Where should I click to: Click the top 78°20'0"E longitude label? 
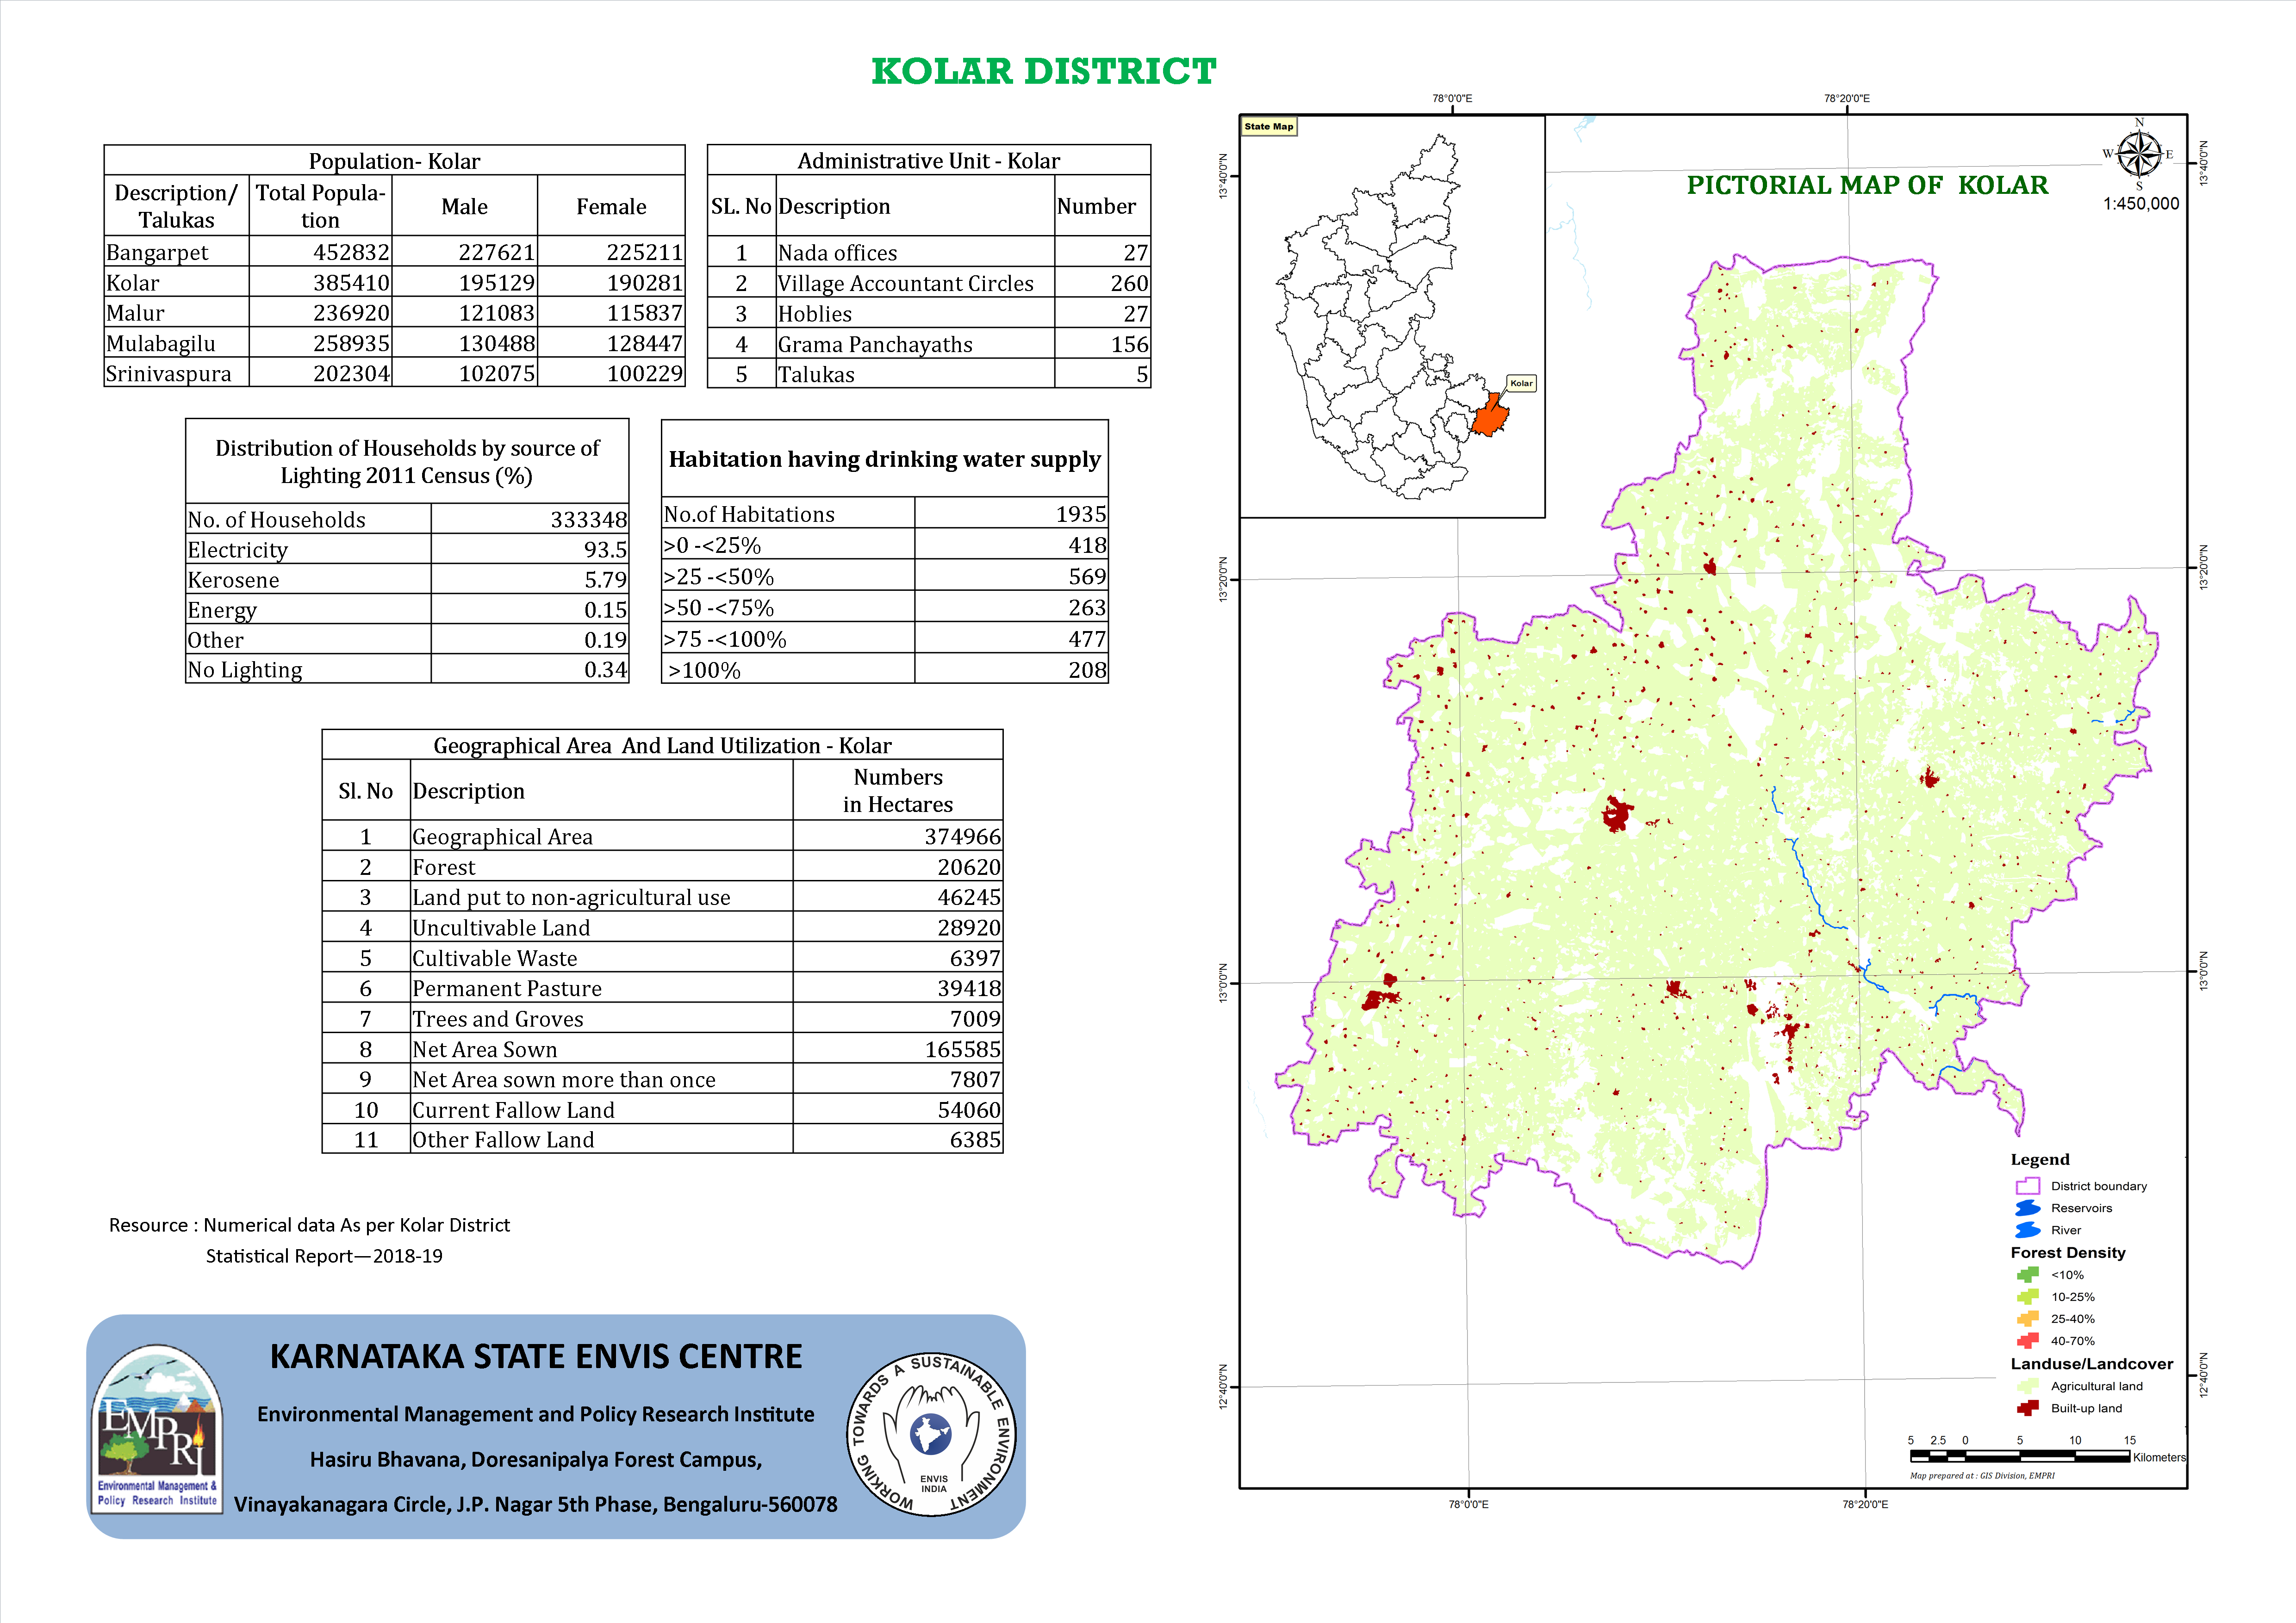coord(1846,99)
